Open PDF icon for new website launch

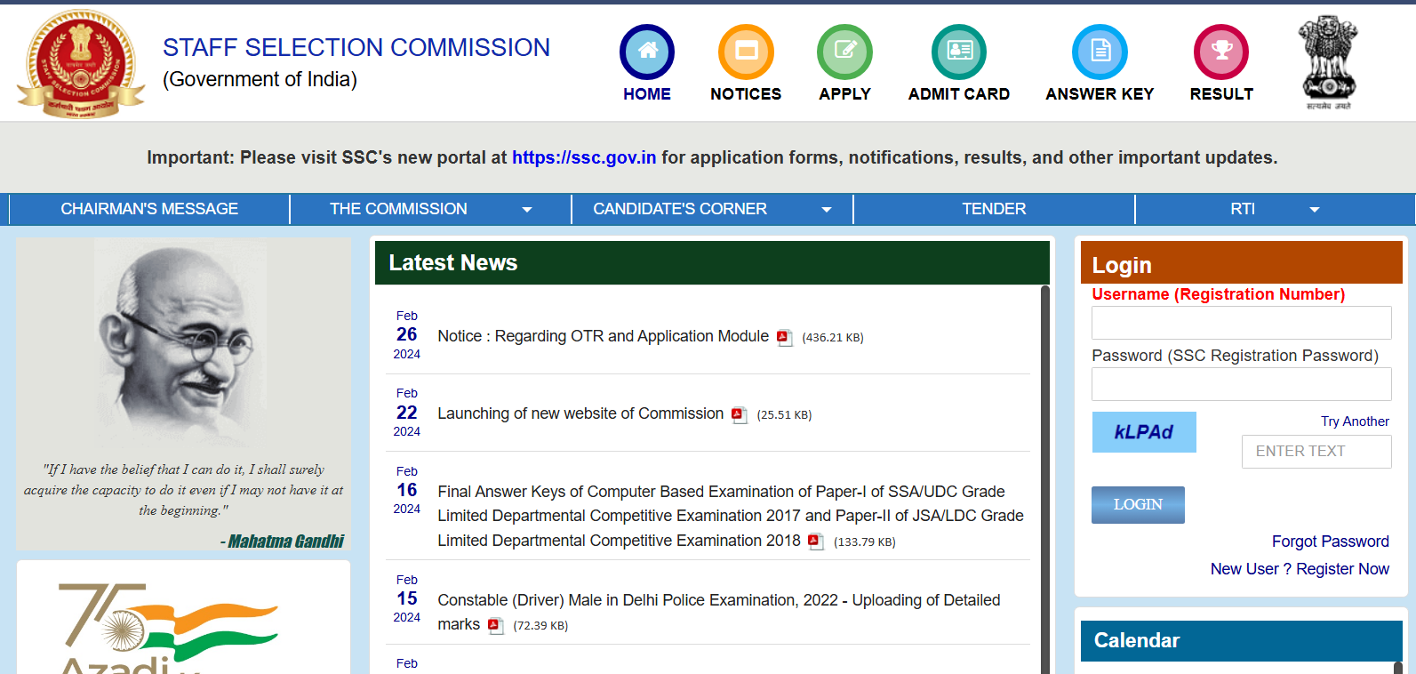point(739,414)
